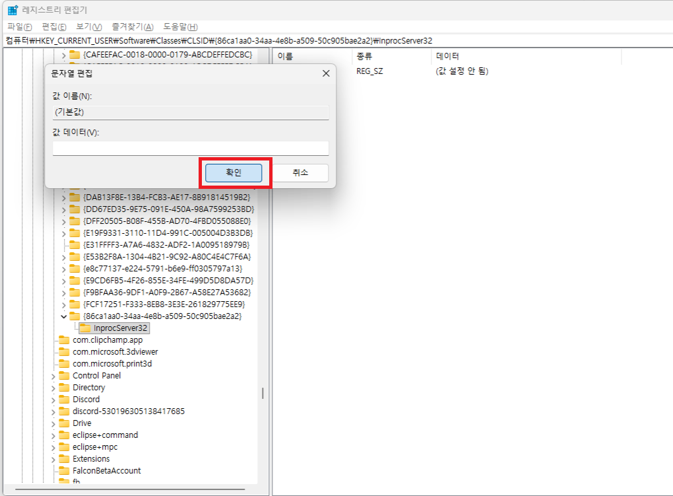Expand the {E19F9331-3110-11D4-991C-005004D3B3DB} key
673x496 pixels.
pos(63,233)
